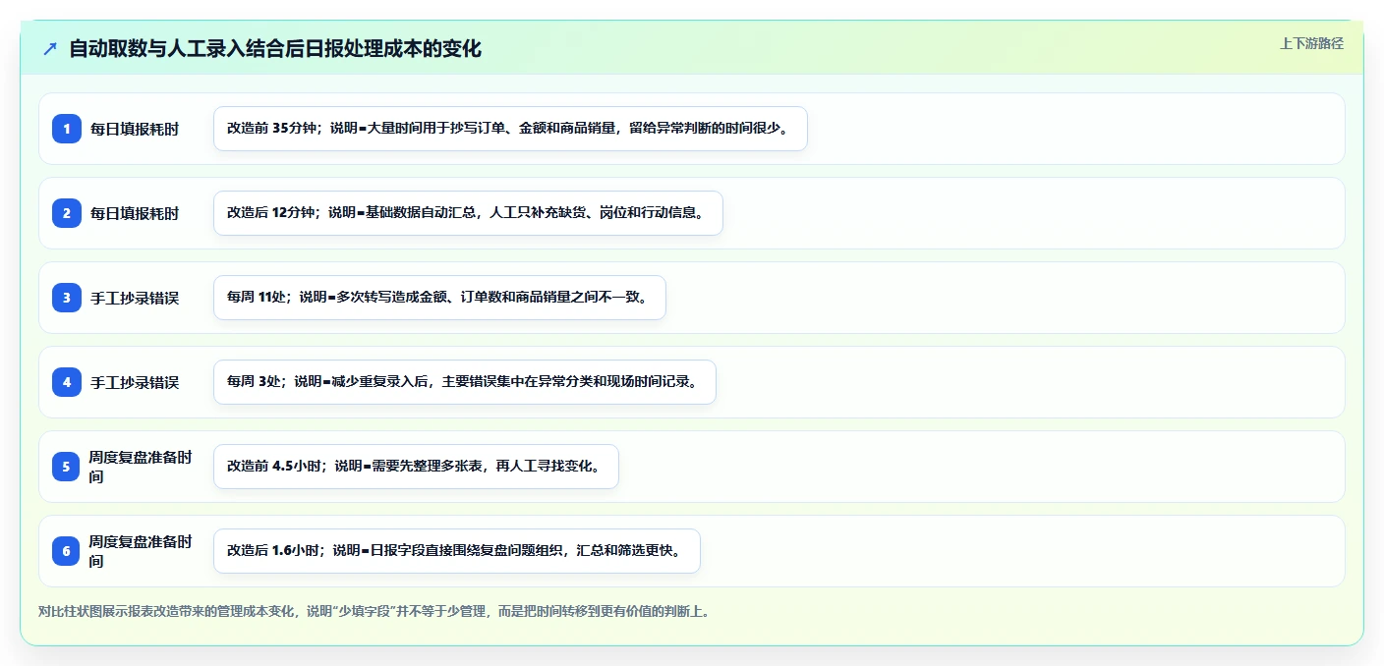Screen dimensions: 1384x666
Task: Select 每日填报耗时 label in row 2
Action: [135, 213]
